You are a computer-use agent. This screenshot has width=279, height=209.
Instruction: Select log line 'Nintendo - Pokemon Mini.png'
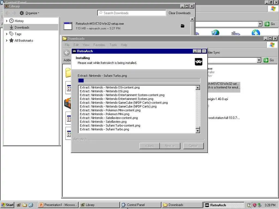coord(105,114)
